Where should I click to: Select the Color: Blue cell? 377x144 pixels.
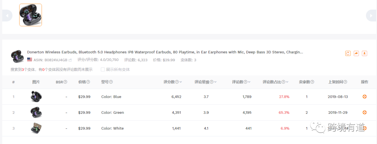pyautogui.click(x=111, y=97)
